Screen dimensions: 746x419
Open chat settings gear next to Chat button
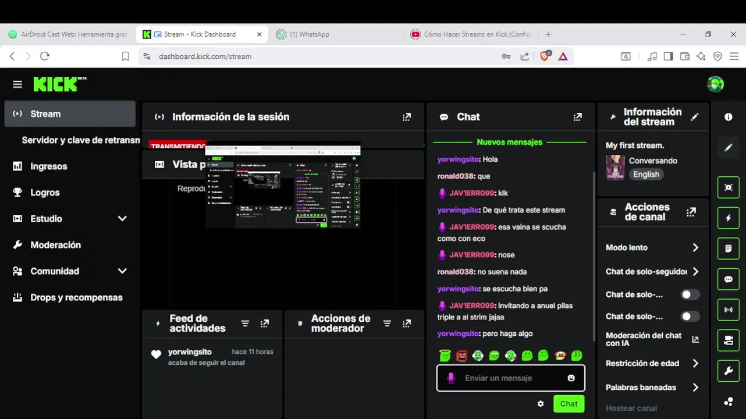[x=541, y=404]
